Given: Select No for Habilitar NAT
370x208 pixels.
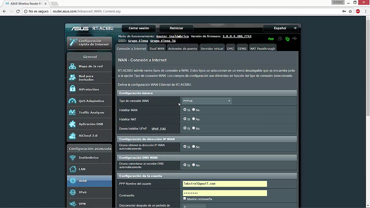Looking at the screenshot, I should click(193, 119).
